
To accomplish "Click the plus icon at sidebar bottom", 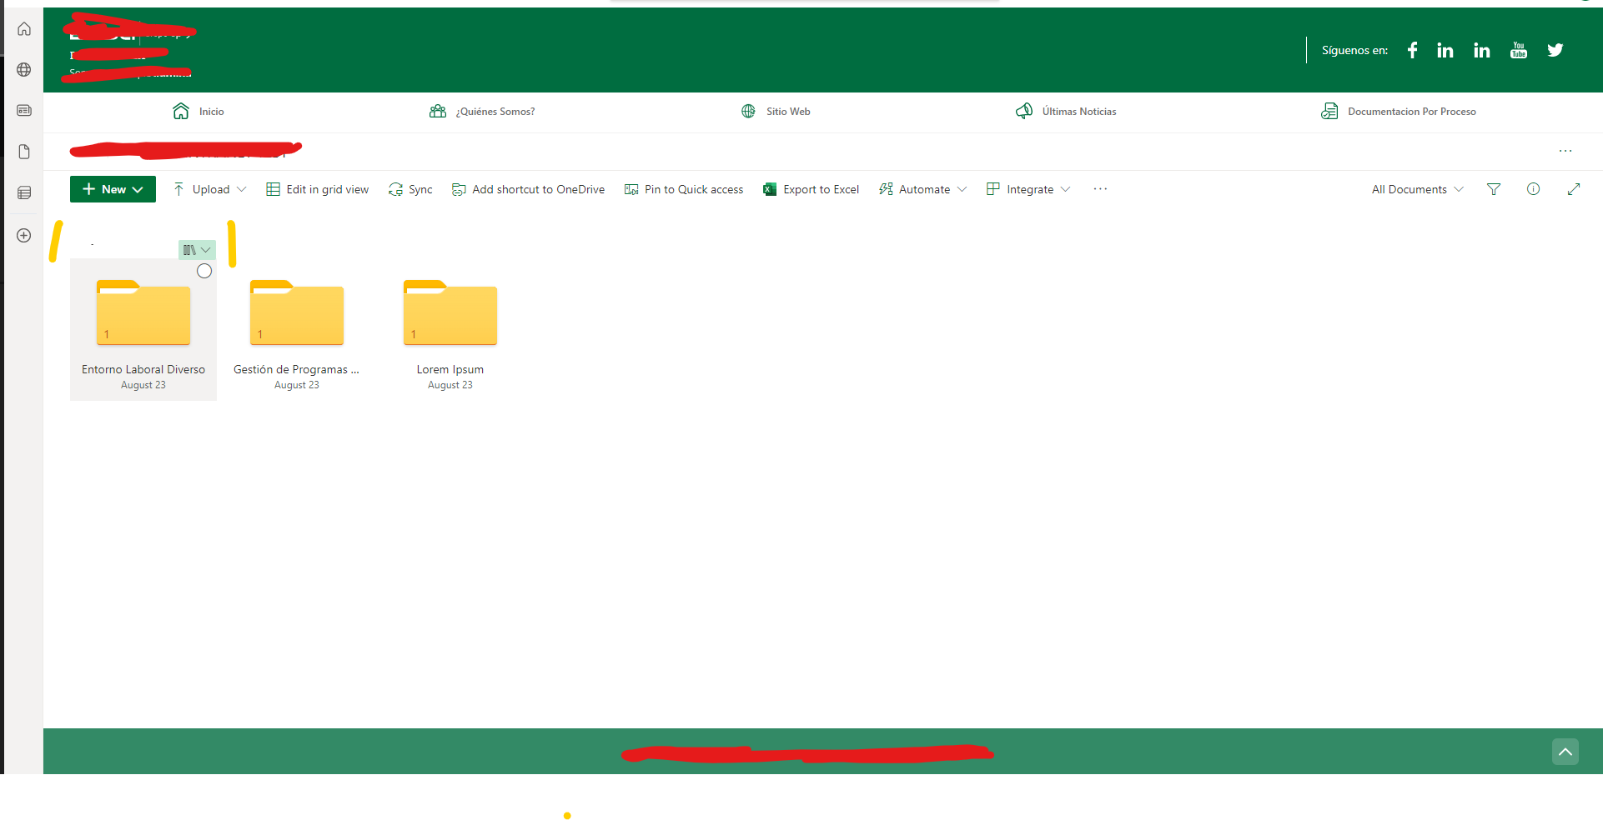I will click(24, 236).
